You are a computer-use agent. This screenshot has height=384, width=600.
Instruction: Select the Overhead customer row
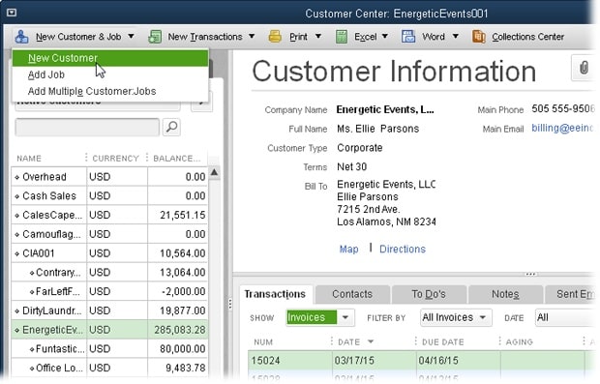click(109, 177)
